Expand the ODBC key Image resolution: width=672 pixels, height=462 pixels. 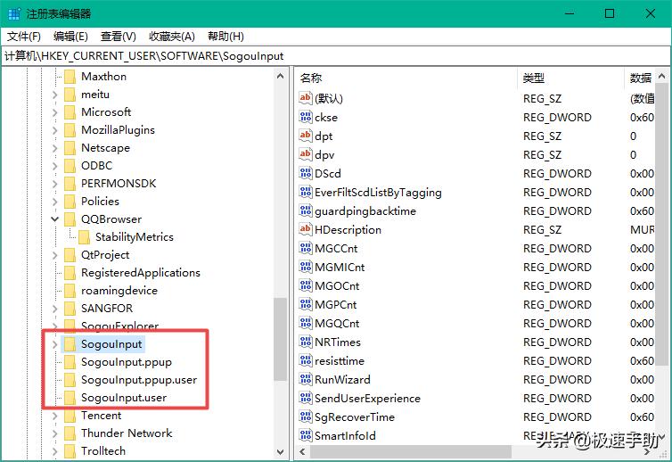pyautogui.click(x=55, y=166)
